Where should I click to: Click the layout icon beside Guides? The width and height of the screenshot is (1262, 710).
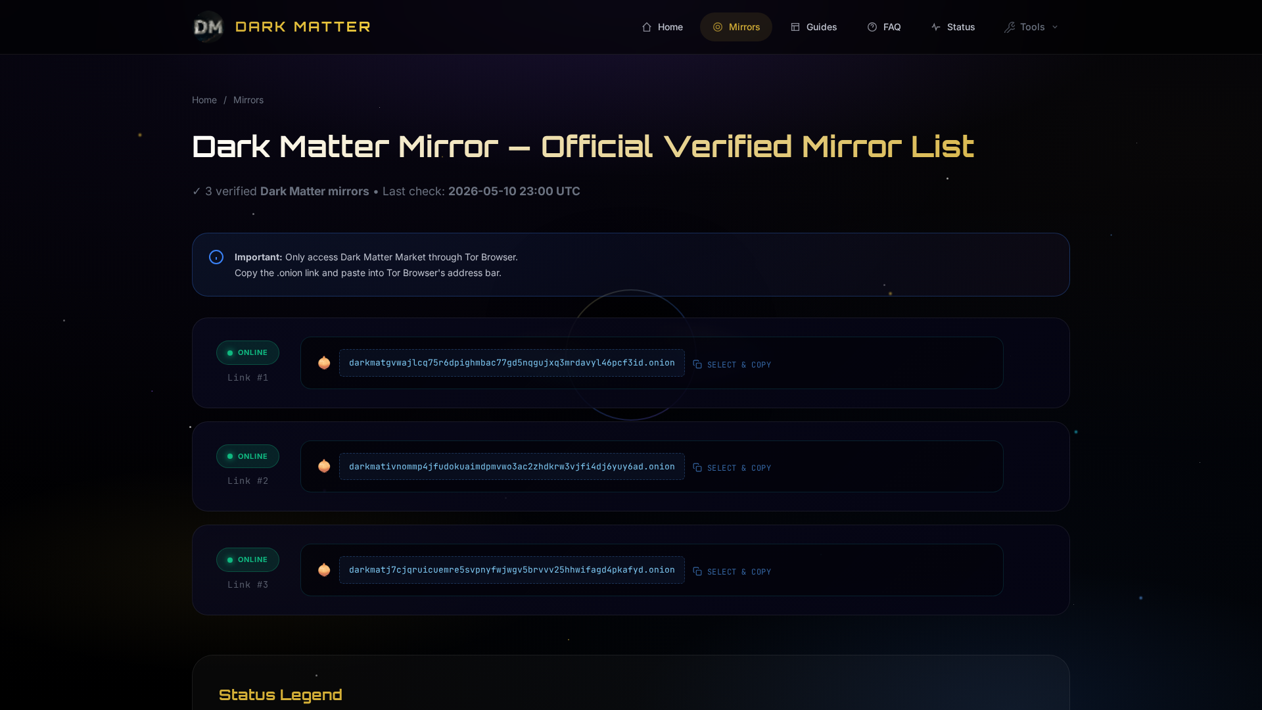coord(795,27)
